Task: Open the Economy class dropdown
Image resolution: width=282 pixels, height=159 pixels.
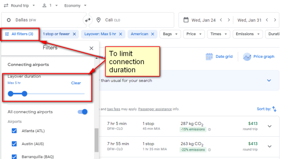Action: (75, 5)
